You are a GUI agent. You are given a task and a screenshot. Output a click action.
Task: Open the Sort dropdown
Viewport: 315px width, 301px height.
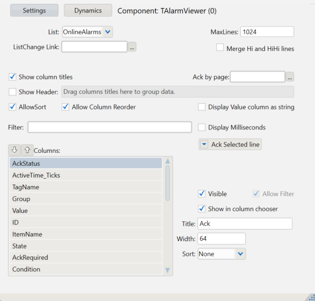(240, 254)
